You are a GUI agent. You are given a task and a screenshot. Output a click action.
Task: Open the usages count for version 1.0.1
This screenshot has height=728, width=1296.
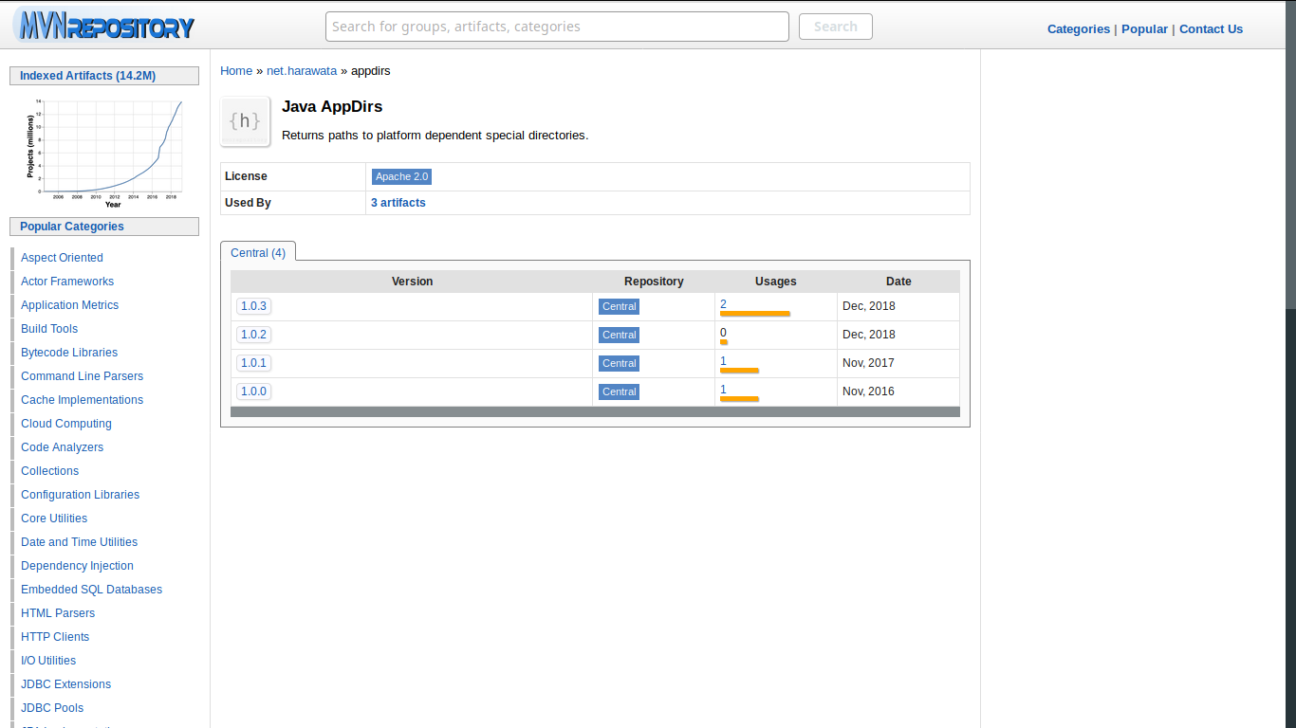pyautogui.click(x=723, y=361)
